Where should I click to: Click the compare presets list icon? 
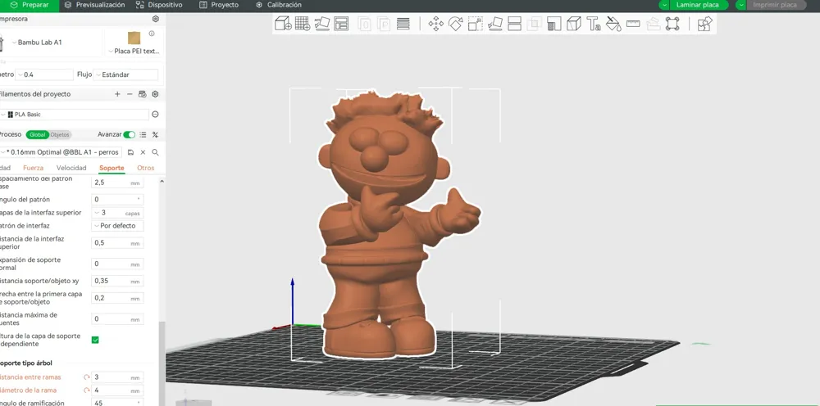143,134
